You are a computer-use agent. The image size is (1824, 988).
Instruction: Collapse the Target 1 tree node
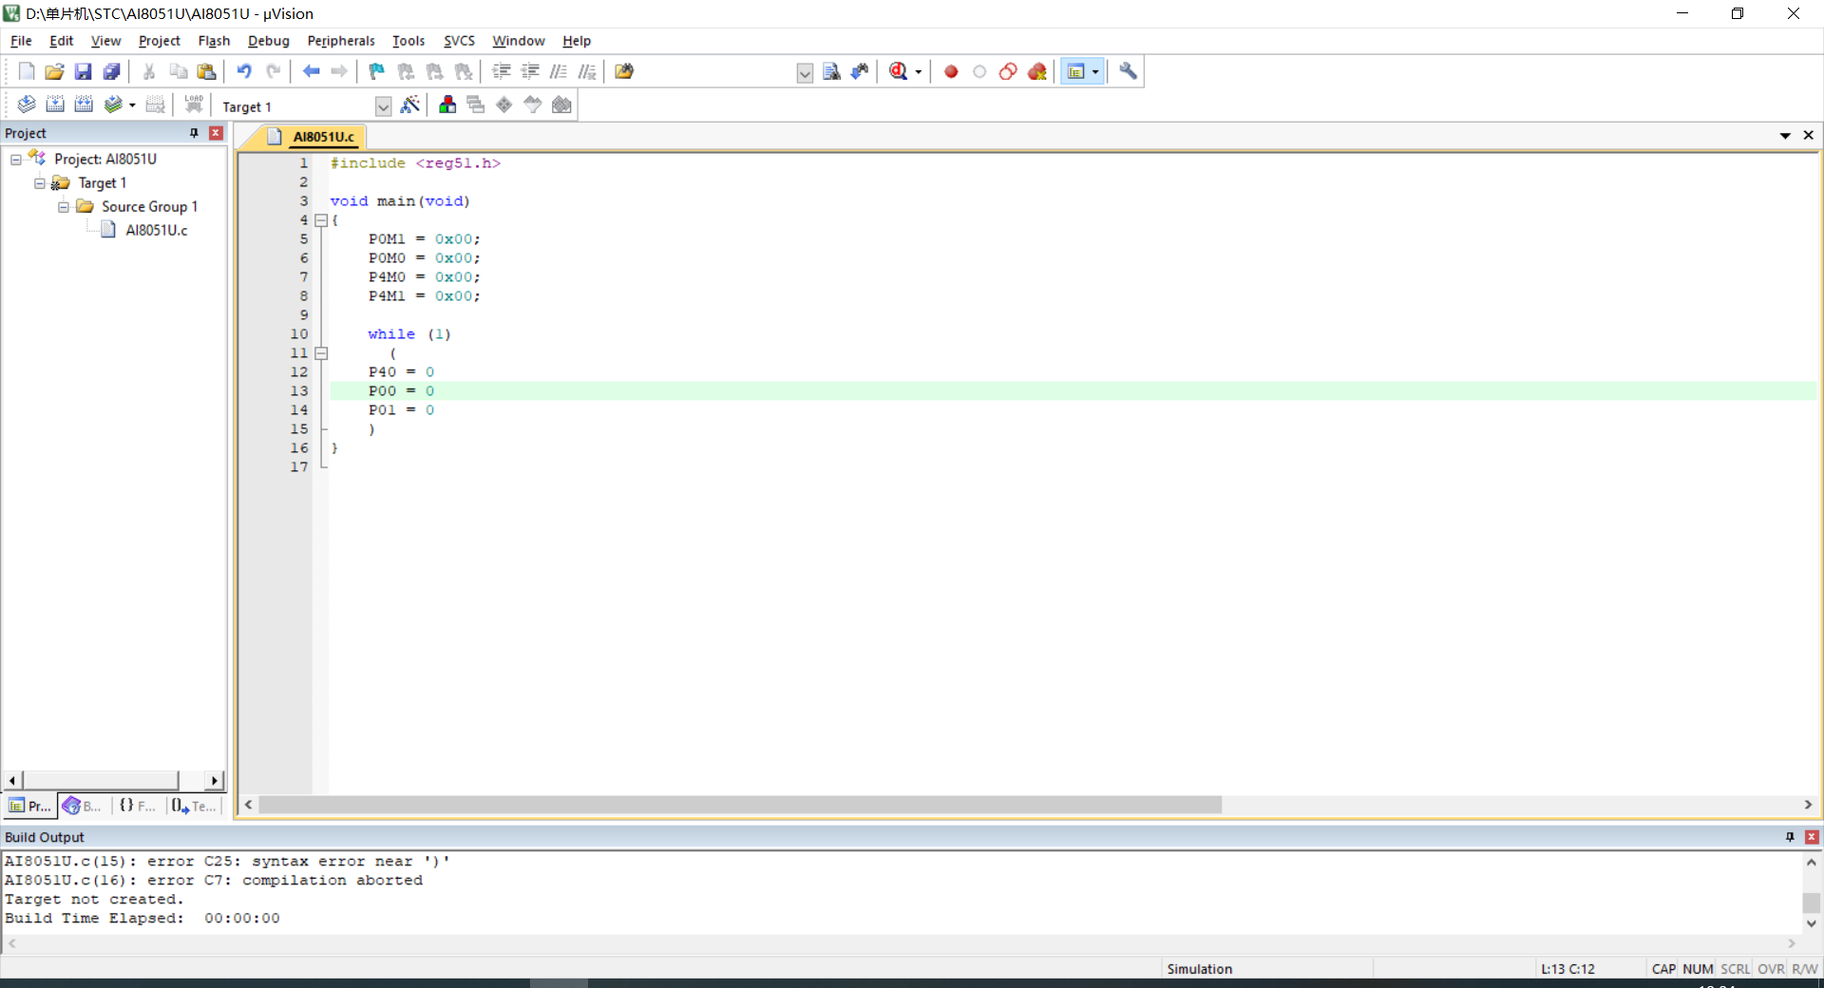pyautogui.click(x=40, y=183)
